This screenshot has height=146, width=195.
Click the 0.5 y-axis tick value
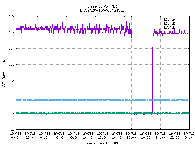point(11,33)
